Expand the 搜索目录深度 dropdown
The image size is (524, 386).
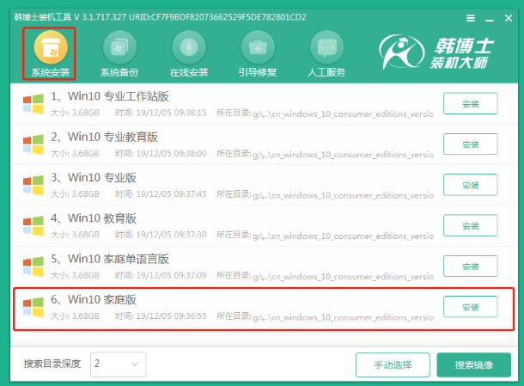(118, 365)
